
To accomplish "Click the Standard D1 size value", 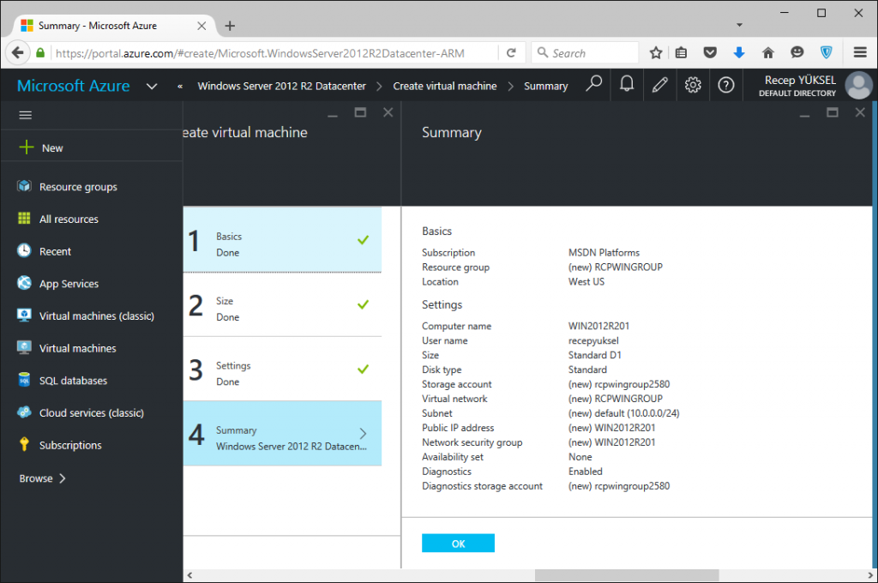I will tap(595, 355).
